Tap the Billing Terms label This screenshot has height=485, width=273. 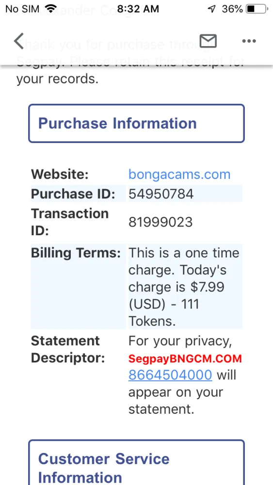76,254
